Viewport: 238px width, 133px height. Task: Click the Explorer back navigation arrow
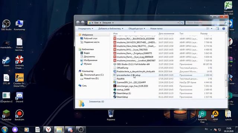(x=78, y=23)
